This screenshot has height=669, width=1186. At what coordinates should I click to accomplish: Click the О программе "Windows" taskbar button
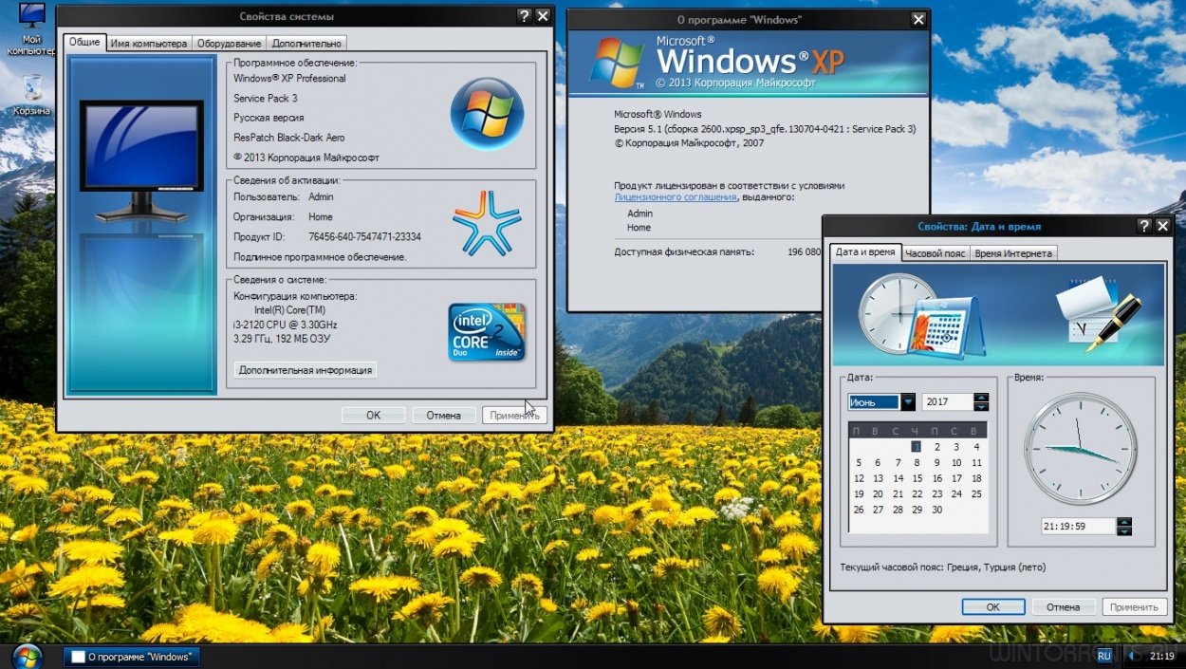pos(131,657)
